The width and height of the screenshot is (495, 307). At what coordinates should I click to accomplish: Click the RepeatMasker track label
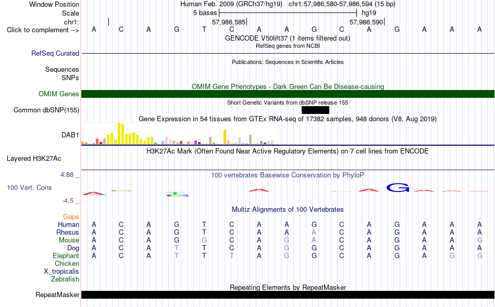(x=57, y=295)
